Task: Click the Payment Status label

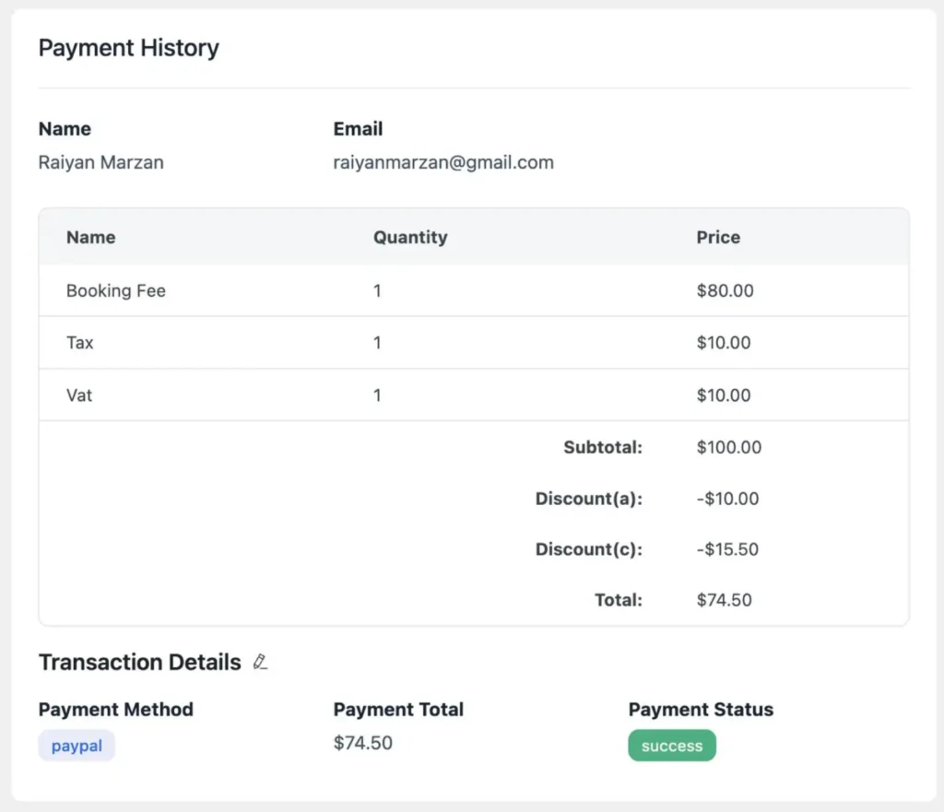Action: coord(701,709)
